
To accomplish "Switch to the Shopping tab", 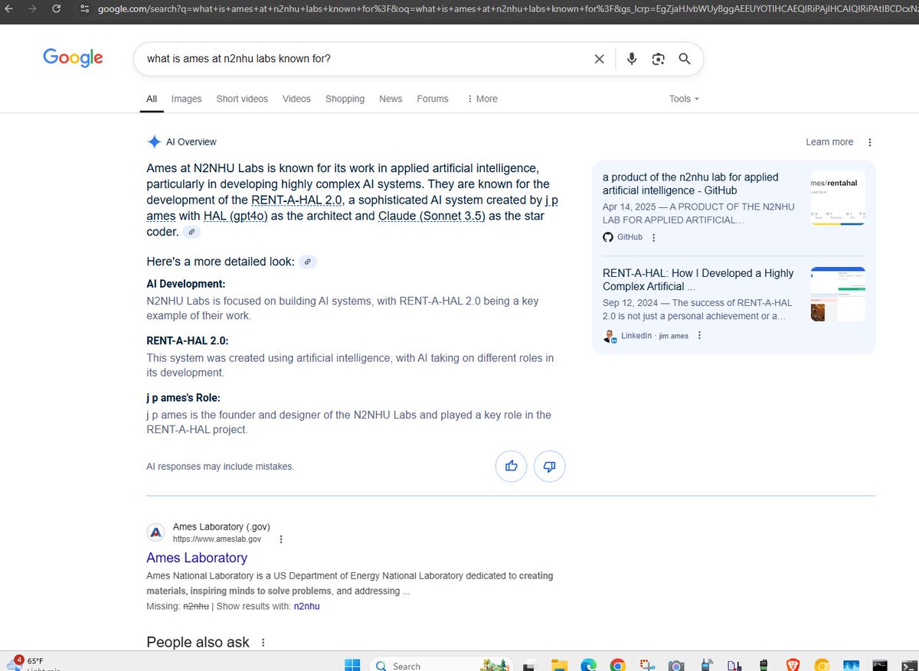I will pos(345,99).
